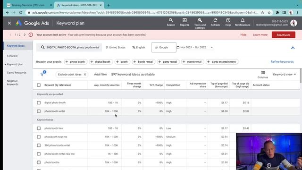Add party rental to broaden search
The height and width of the screenshot is (170, 302).
pyautogui.click(x=168, y=62)
